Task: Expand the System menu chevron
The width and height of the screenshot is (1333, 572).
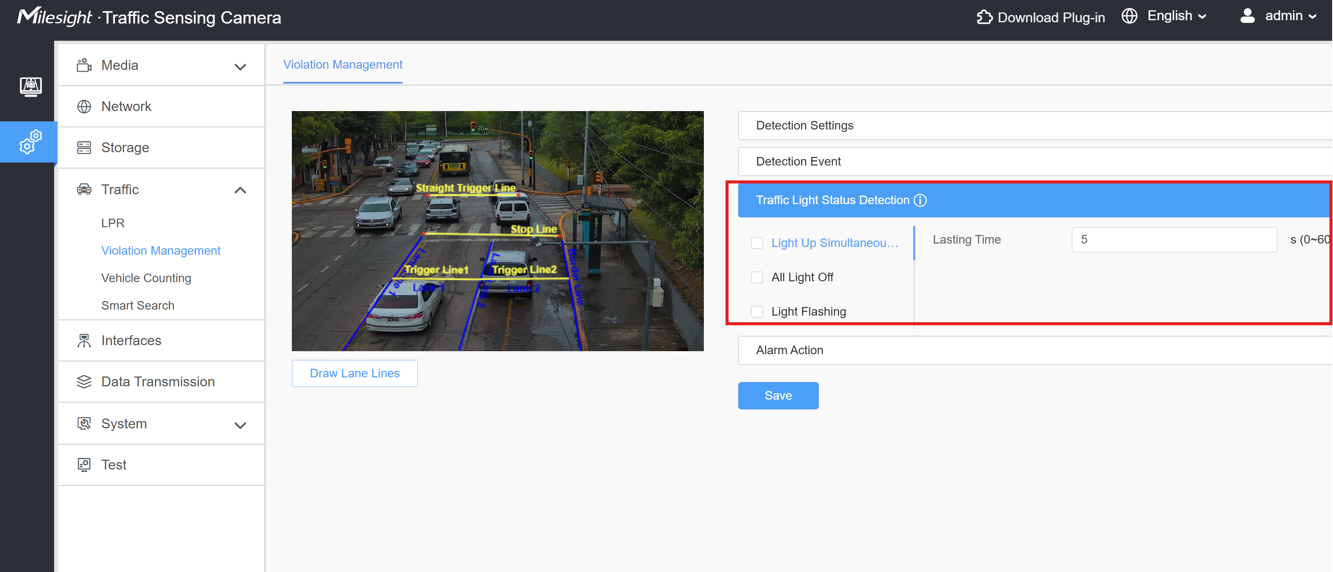Action: pos(240,425)
